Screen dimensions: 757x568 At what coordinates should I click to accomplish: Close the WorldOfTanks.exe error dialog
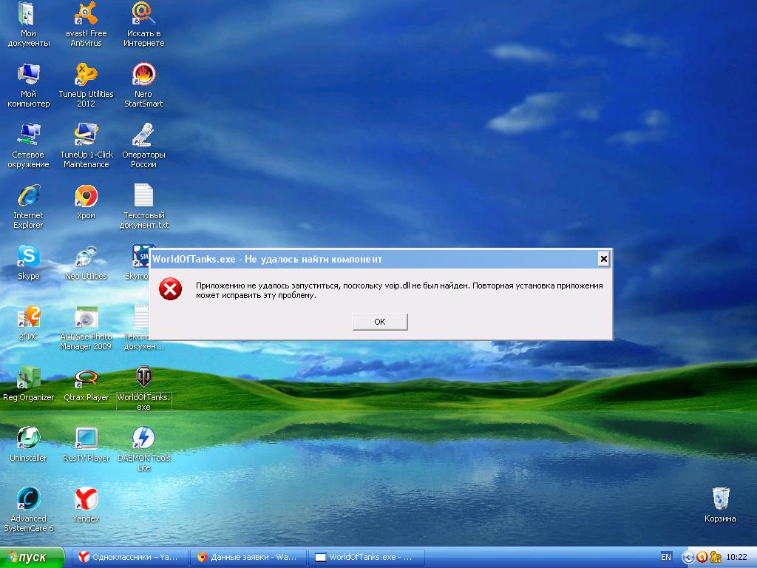[603, 260]
